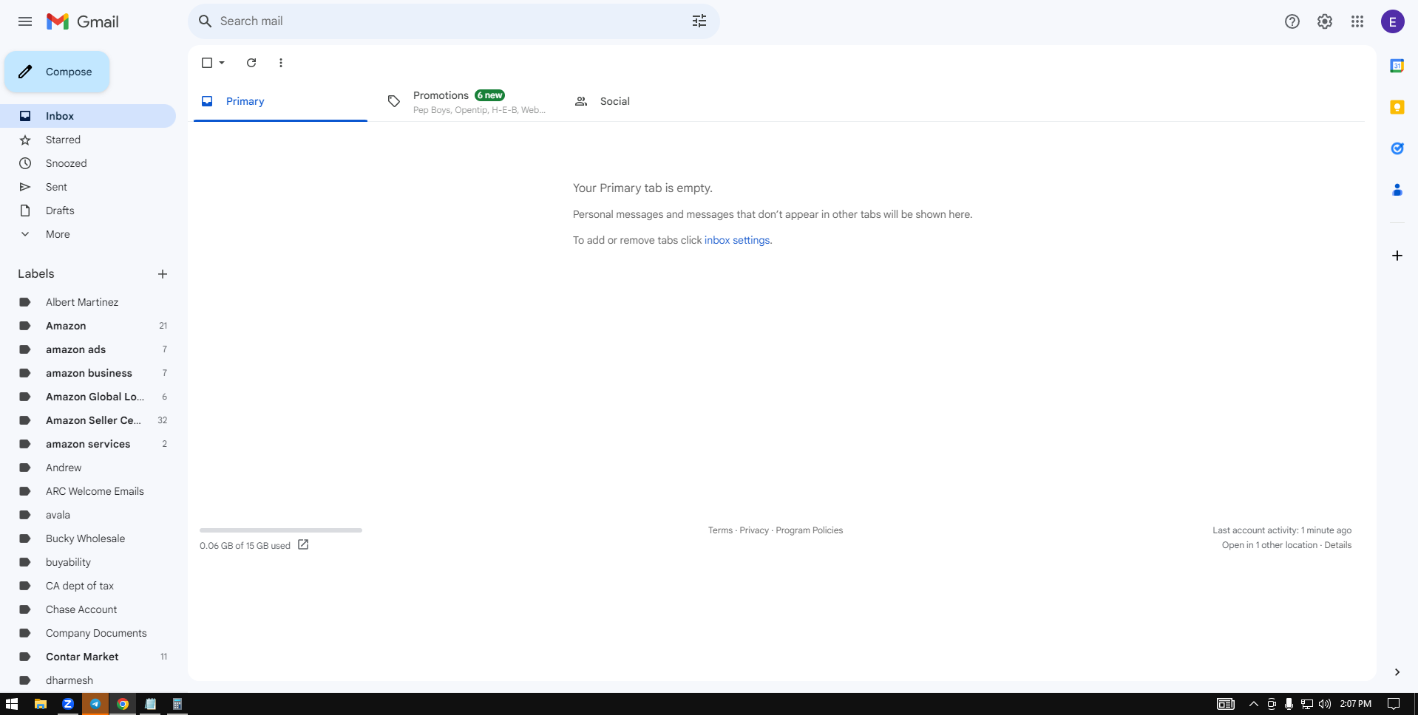Hide the side panel chevron
Viewport: 1418px width, 715px height.
tap(1397, 672)
